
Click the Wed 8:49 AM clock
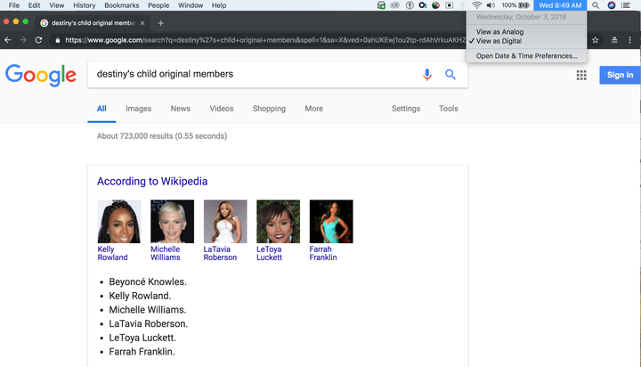(560, 5)
